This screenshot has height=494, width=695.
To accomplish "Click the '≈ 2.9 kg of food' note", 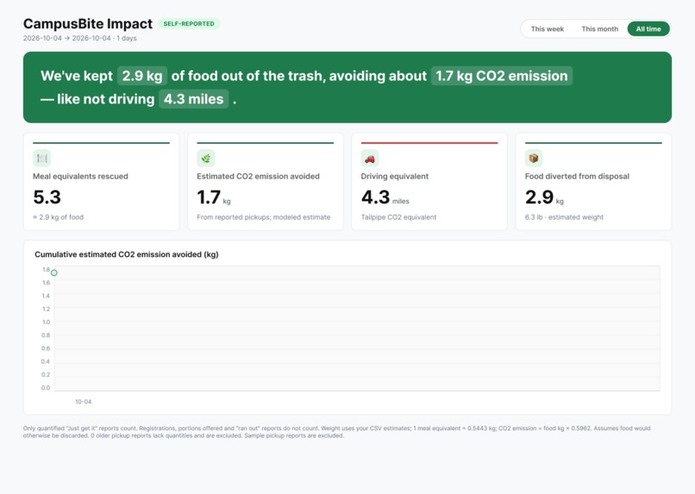I will (x=58, y=217).
